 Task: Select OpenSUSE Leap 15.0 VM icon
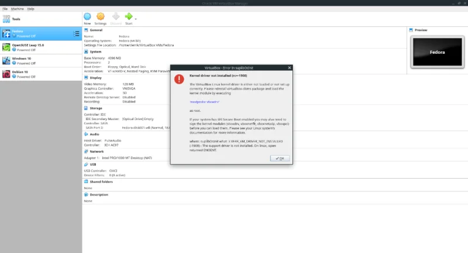tap(6, 47)
